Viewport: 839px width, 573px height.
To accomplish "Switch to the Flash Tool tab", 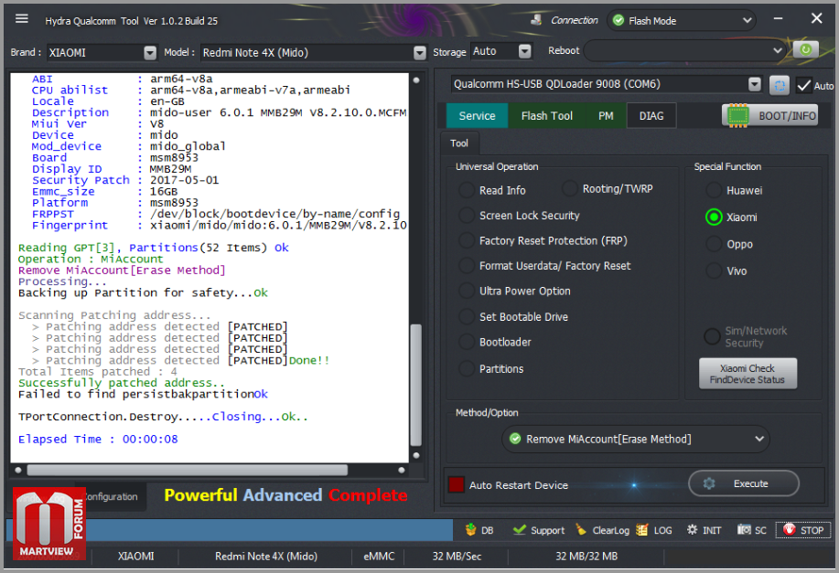I will (546, 115).
